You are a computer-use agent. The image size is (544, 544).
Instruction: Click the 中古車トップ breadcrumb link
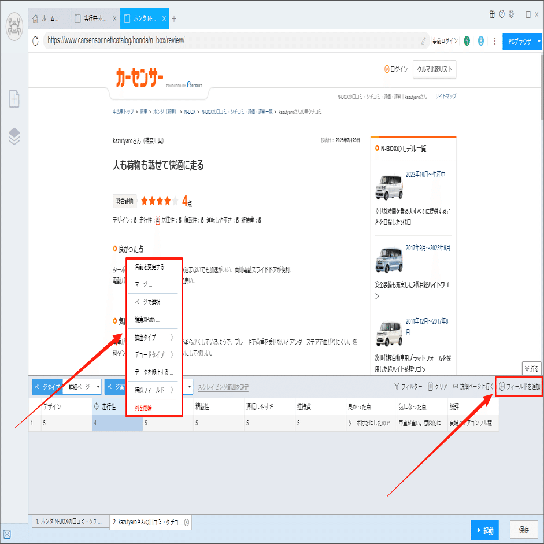[123, 112]
